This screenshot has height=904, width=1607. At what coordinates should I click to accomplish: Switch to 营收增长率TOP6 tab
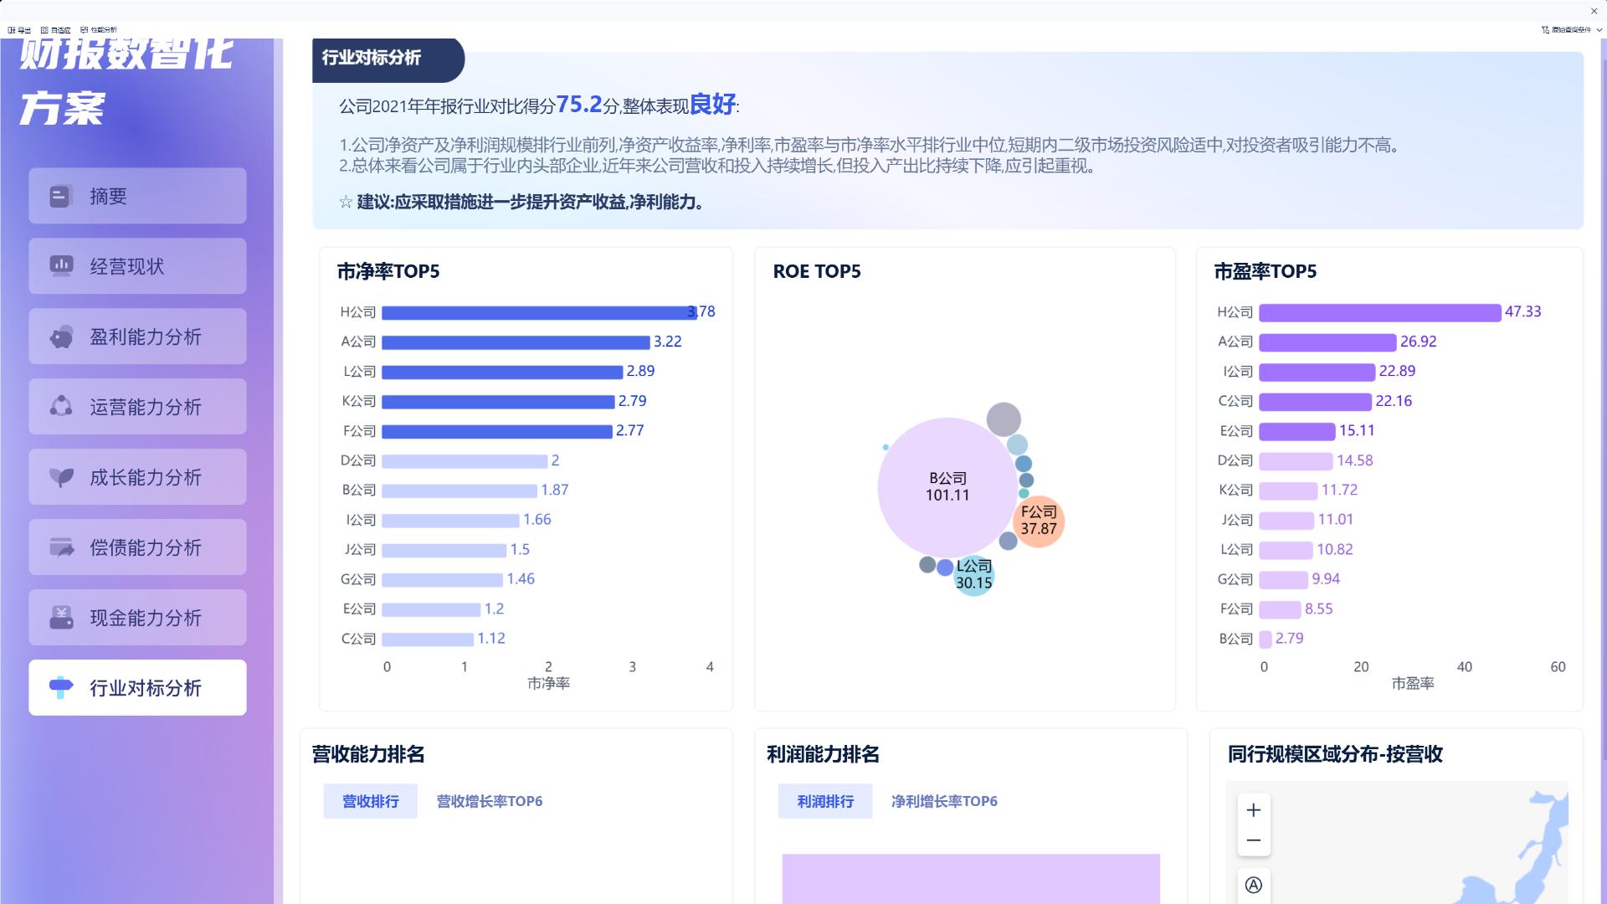pyautogui.click(x=489, y=801)
